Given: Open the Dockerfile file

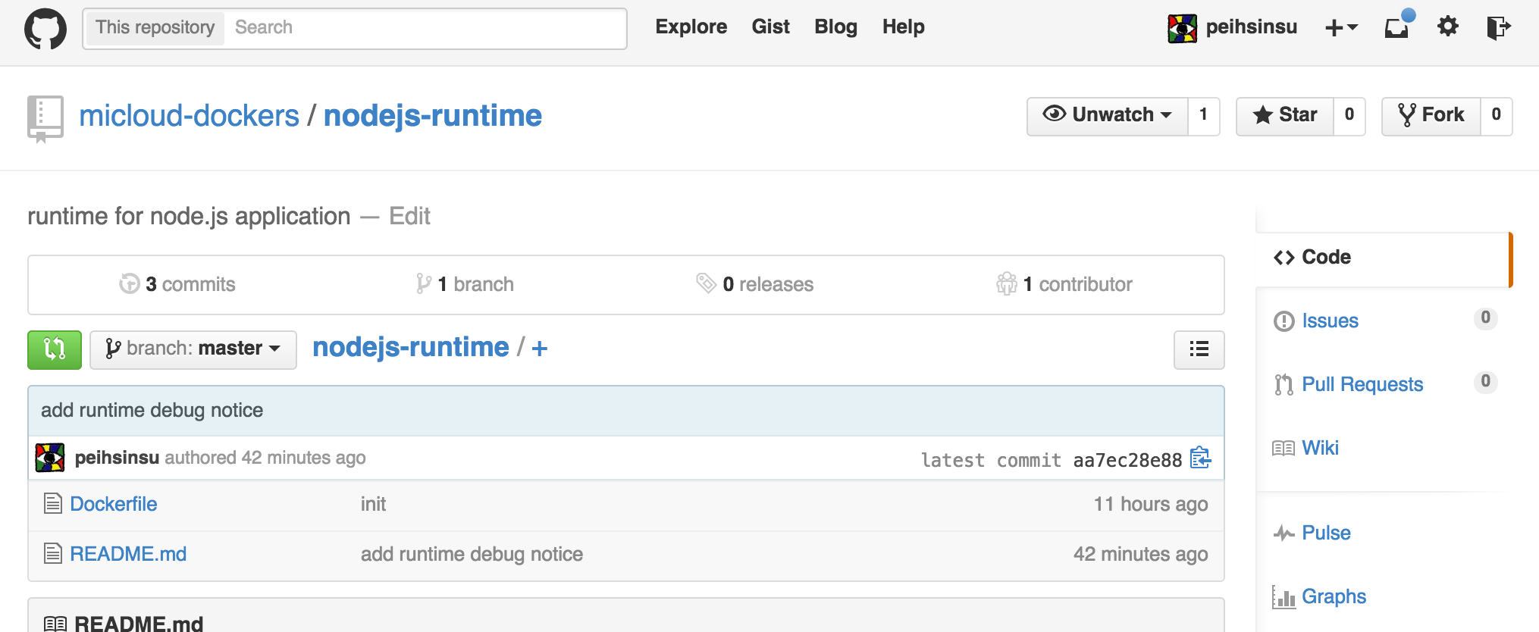Looking at the screenshot, I should click(114, 504).
